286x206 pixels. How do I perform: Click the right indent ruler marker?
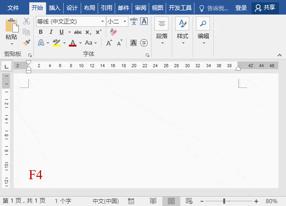click(x=238, y=68)
